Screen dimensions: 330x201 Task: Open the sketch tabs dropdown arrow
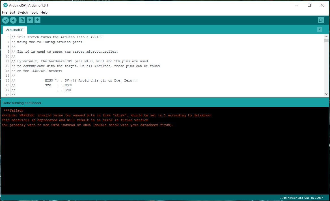(320, 29)
